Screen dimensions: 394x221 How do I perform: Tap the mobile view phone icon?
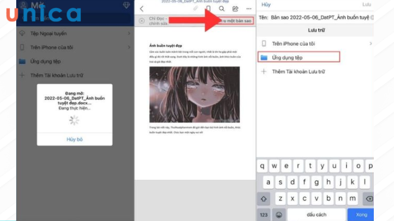point(208,9)
